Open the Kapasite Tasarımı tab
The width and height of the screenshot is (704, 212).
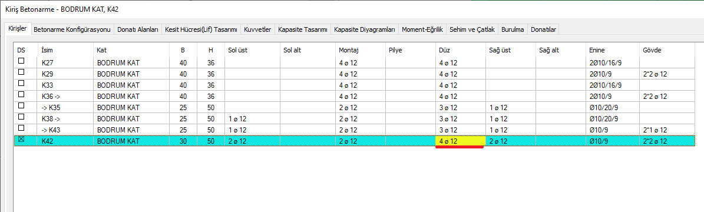(x=303, y=29)
